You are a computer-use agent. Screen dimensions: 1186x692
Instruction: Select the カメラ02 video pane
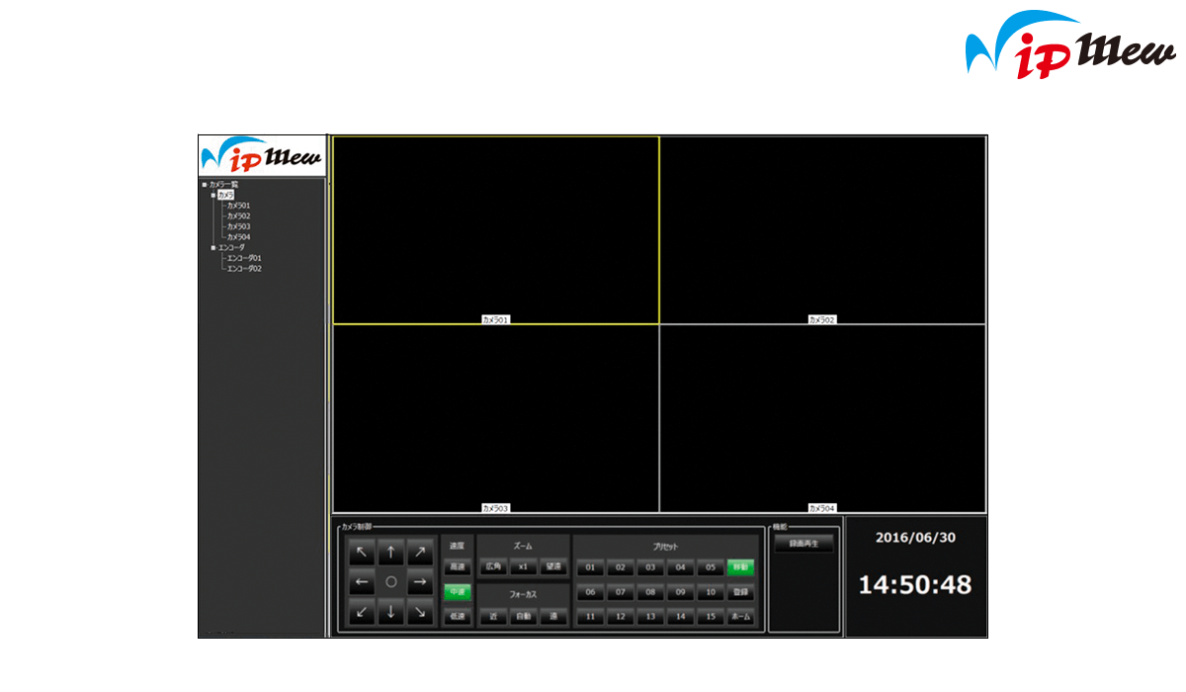(x=822, y=229)
